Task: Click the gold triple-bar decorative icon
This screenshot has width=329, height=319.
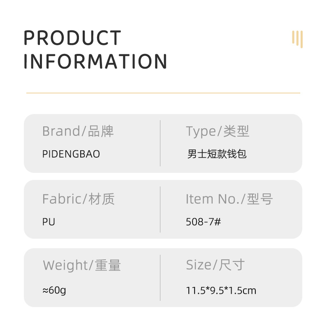Action: (x=297, y=39)
